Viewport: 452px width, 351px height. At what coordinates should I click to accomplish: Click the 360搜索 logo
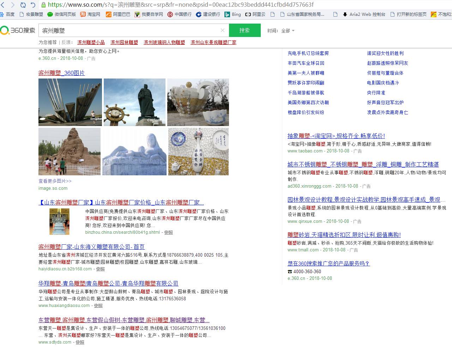(18, 30)
